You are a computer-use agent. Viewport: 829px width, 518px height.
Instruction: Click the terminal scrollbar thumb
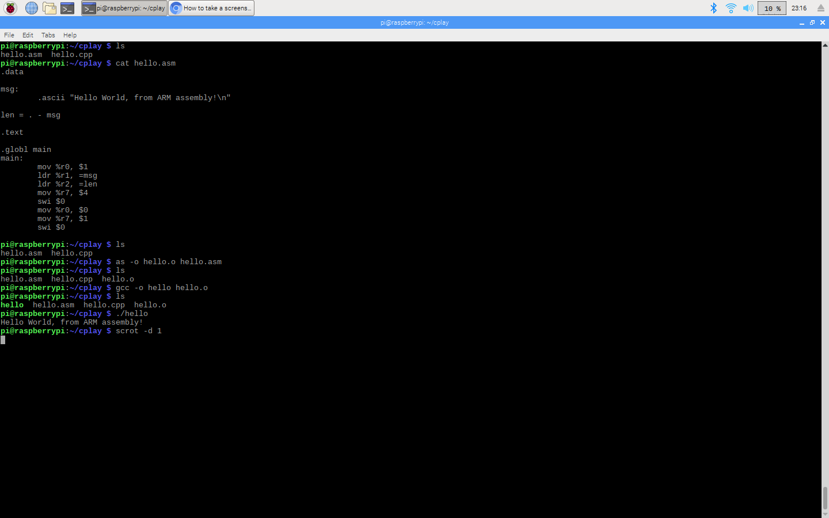click(825, 498)
